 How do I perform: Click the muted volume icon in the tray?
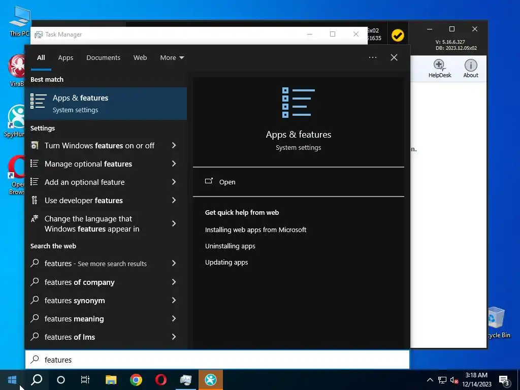click(x=454, y=380)
